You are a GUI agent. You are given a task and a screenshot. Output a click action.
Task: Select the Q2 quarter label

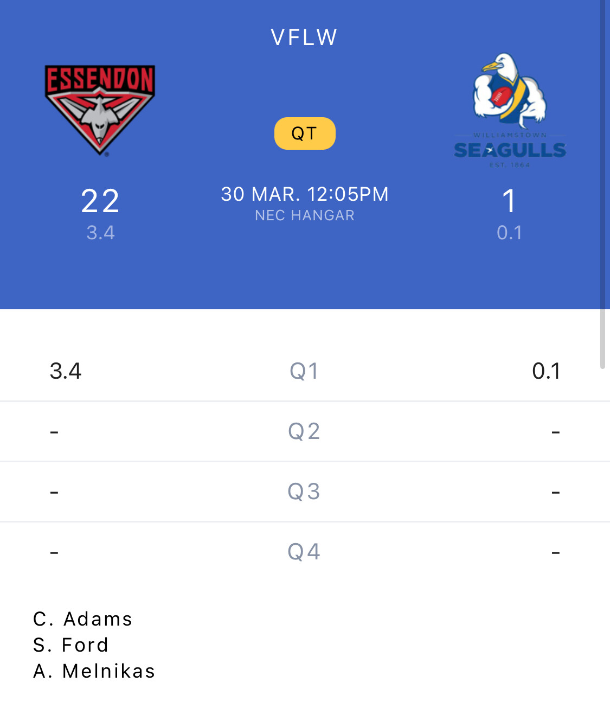click(304, 431)
